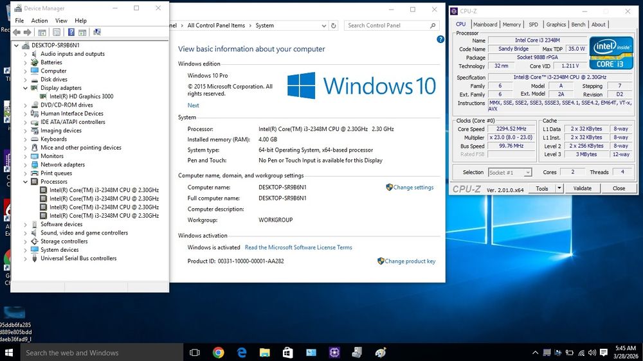643x361 pixels.
Task: Expand Universal Serial Bus controllers node
Action: tap(26, 259)
